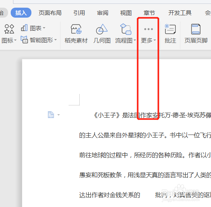Image resolution: width=211 pixels, height=207 pixels.
Task: Click the 更多 three-dots icon
Action: pyautogui.click(x=149, y=29)
